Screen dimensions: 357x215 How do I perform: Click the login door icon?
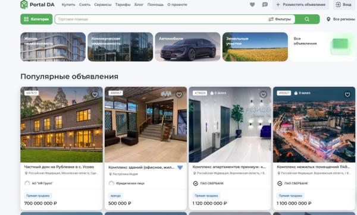click(338, 5)
